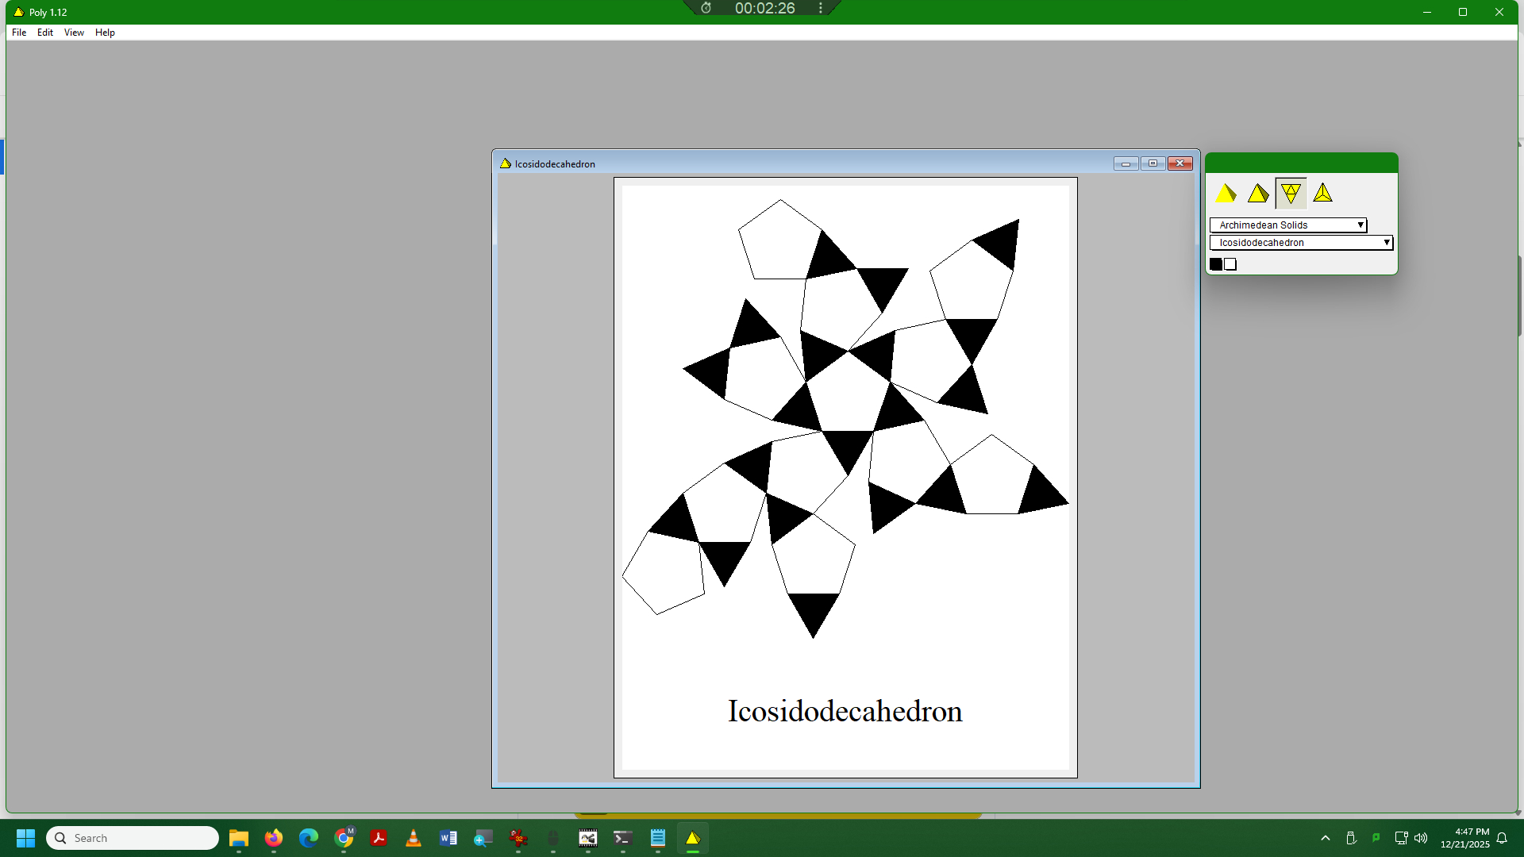This screenshot has height=857, width=1524.
Task: Click the white color swatch
Action: pos(1230,264)
